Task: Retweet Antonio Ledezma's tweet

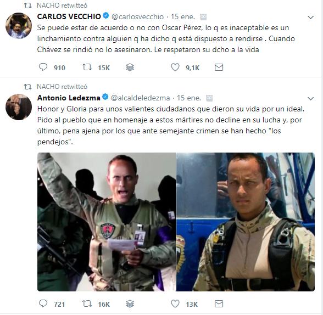Action: coord(87,303)
